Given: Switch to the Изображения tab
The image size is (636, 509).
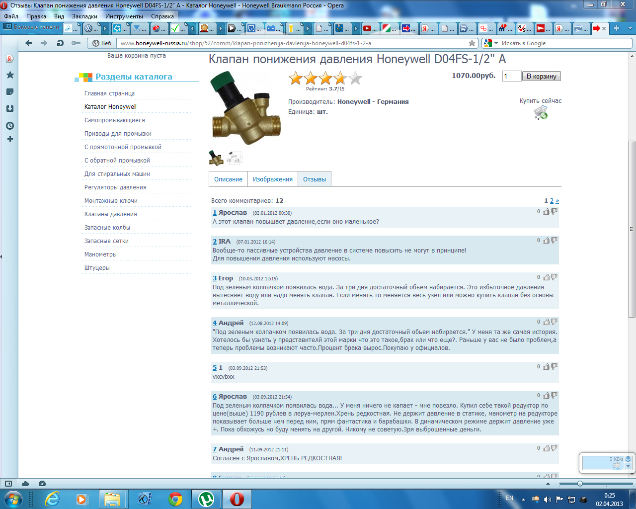Looking at the screenshot, I should point(273,179).
